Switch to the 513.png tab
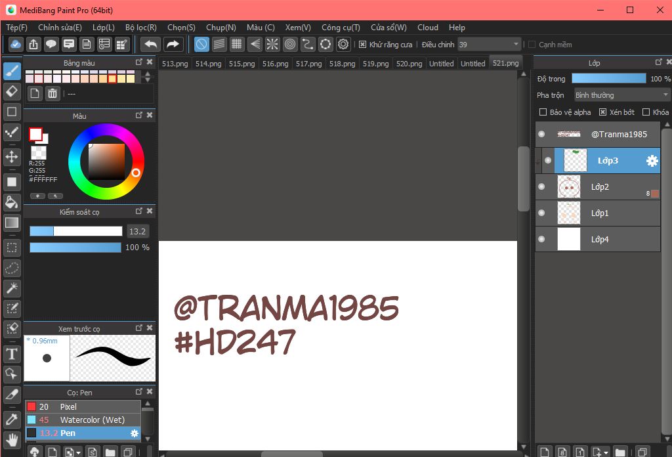This screenshot has height=457, width=672. pyautogui.click(x=175, y=64)
